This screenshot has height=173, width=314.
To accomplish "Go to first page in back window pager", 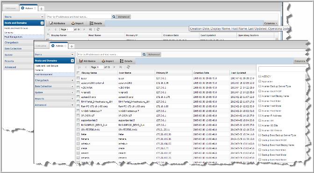I will [x=49, y=29].
